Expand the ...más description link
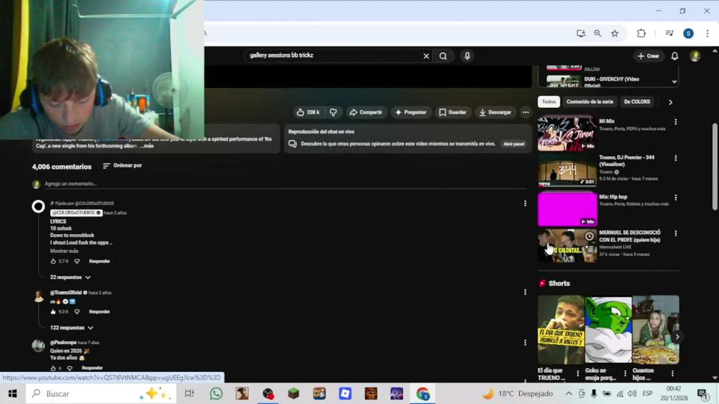This screenshot has width=719, height=404. pyautogui.click(x=148, y=146)
